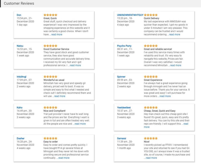
Task: Click the stars next to UNKNOWNFATWHTGUY
Action: [151, 15]
